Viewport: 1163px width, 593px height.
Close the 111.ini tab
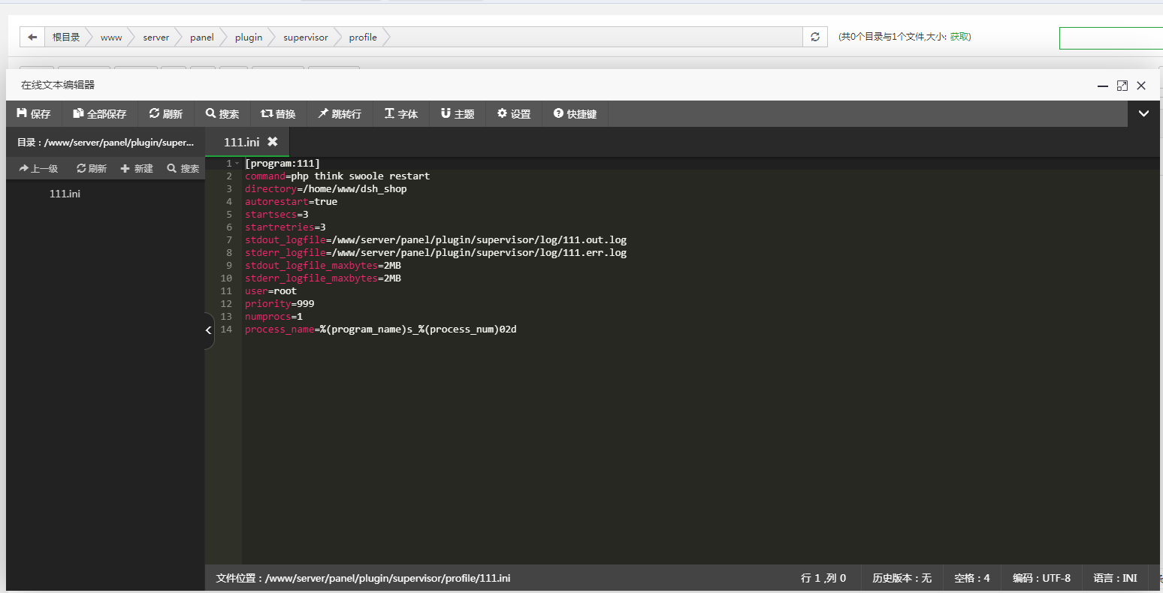pyautogui.click(x=273, y=141)
